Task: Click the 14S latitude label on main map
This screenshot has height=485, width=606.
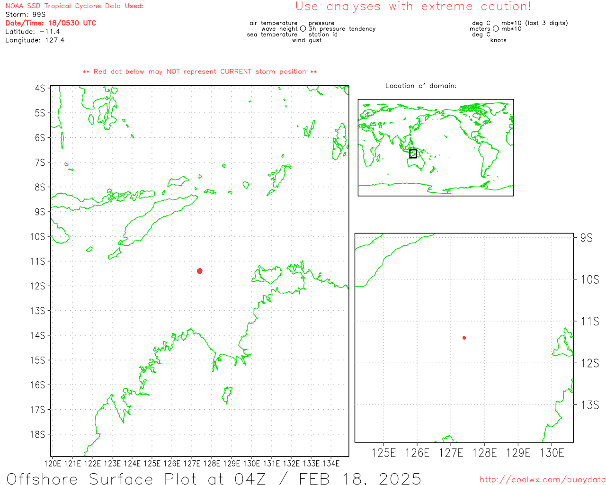Action: coord(38,335)
